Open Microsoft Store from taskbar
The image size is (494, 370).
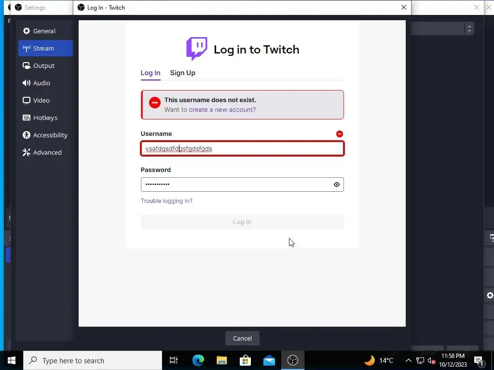click(x=245, y=360)
